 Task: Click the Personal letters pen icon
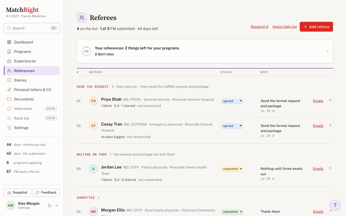[9, 90]
